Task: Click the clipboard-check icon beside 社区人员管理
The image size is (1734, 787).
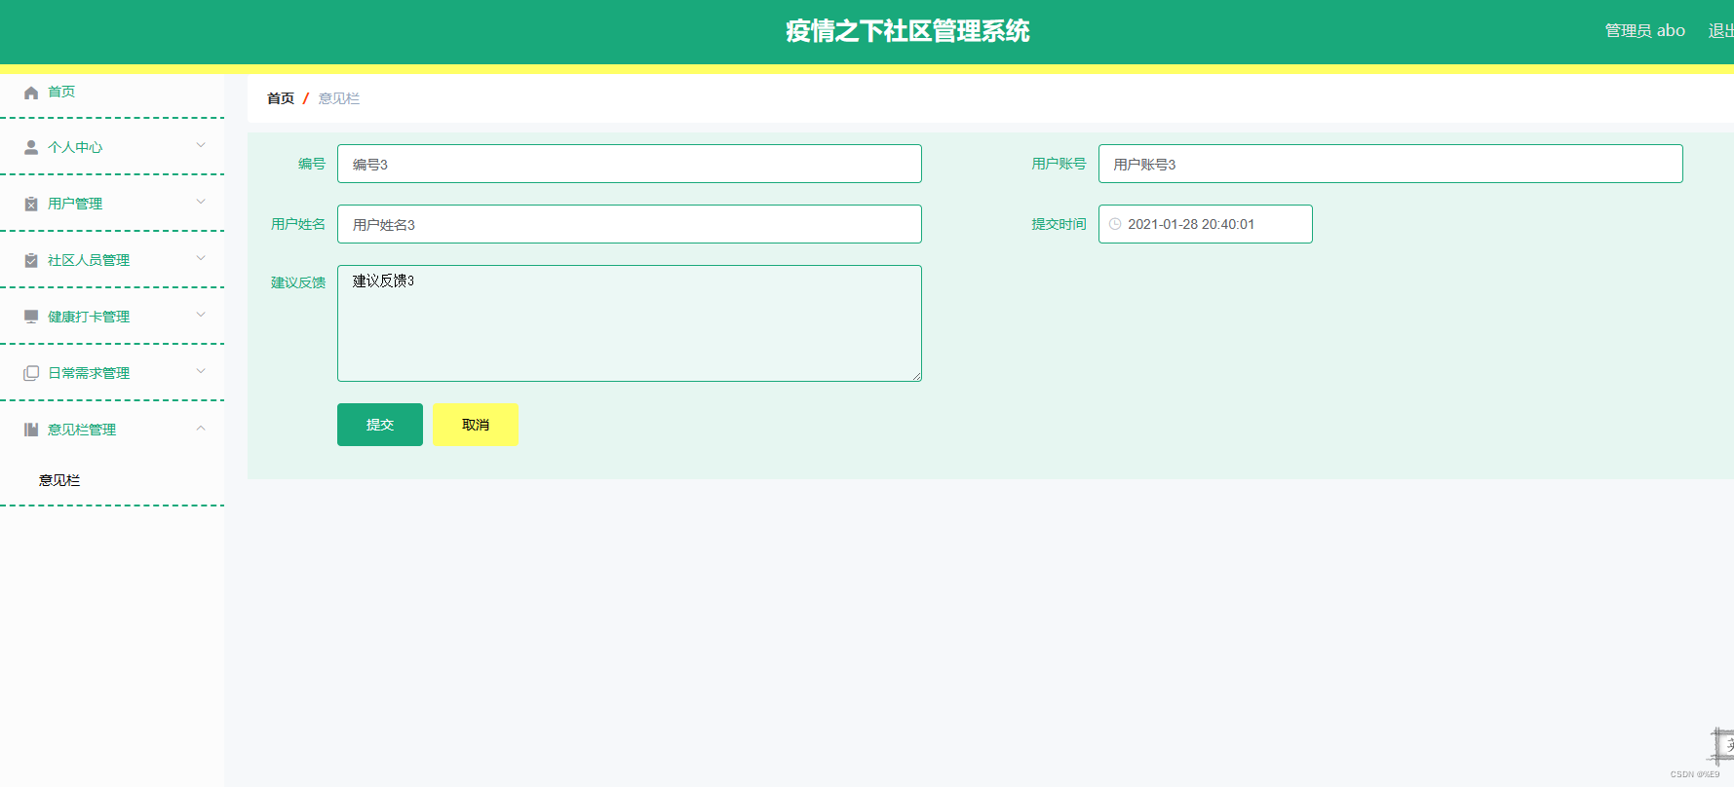Action: (x=31, y=260)
